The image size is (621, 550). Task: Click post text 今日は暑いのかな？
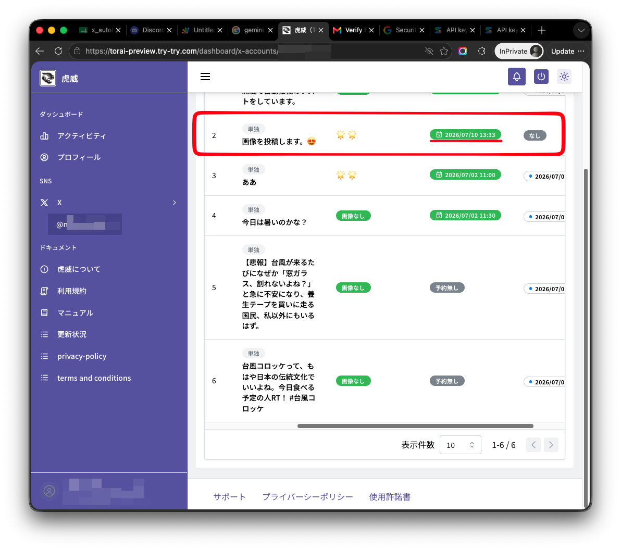click(x=275, y=222)
